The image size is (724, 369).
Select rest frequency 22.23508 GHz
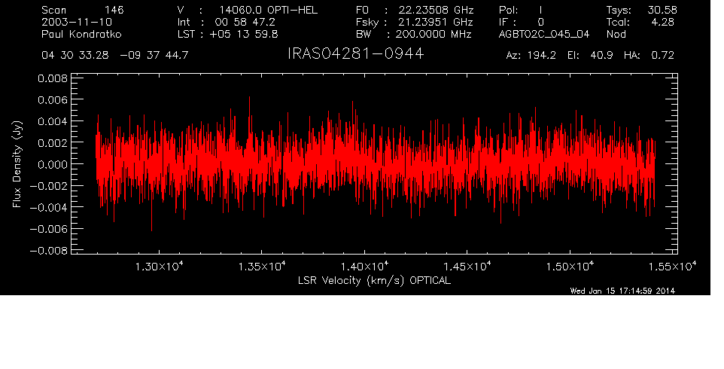tap(437, 10)
